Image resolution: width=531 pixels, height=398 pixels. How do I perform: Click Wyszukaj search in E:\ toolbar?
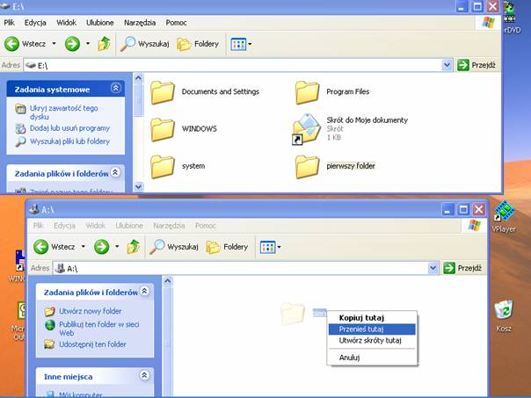pyautogui.click(x=146, y=43)
